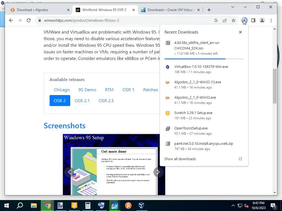Image resolution: width=282 pixels, height=211 pixels.
Task: Click the Scratch 3.29.1 Setup file icon
Action: click(168, 113)
